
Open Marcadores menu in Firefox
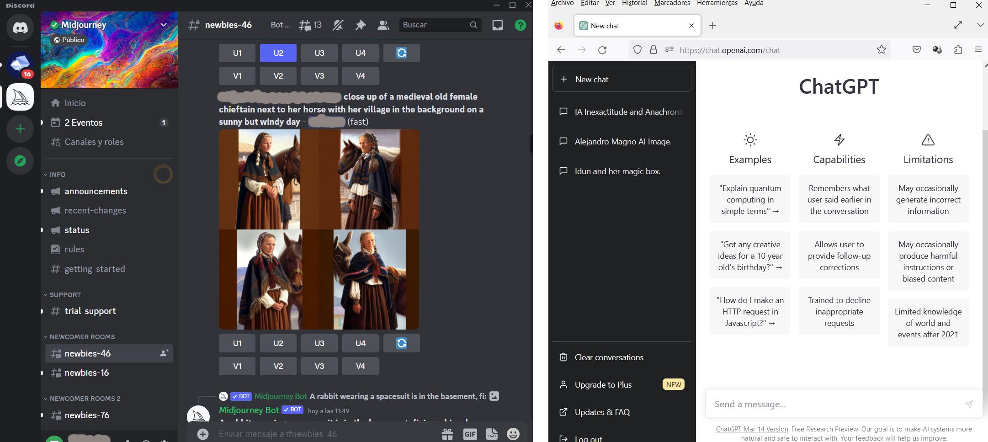click(x=672, y=3)
